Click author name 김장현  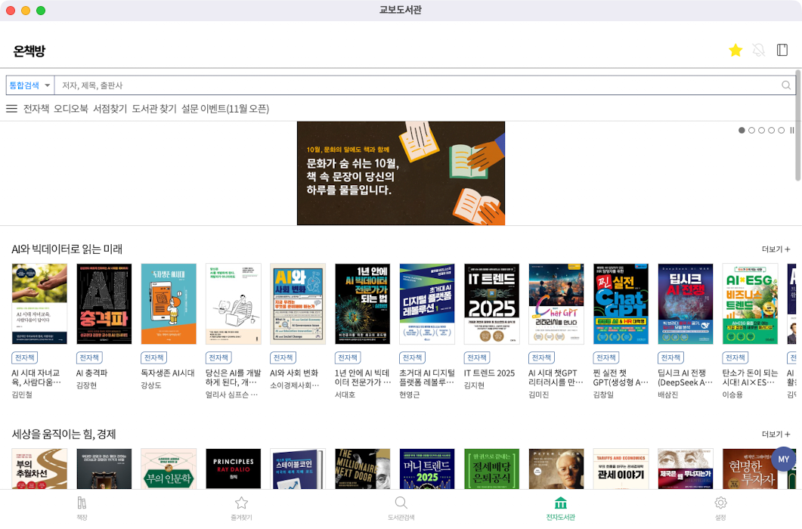coord(86,385)
